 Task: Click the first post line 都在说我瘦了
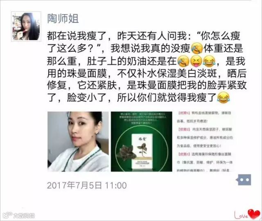(x=77, y=36)
